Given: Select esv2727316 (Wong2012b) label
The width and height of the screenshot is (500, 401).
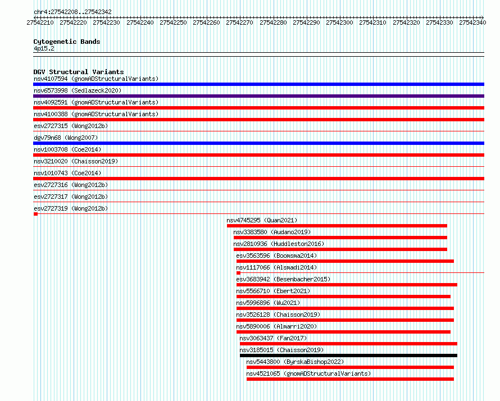Looking at the screenshot, I should (71, 185).
